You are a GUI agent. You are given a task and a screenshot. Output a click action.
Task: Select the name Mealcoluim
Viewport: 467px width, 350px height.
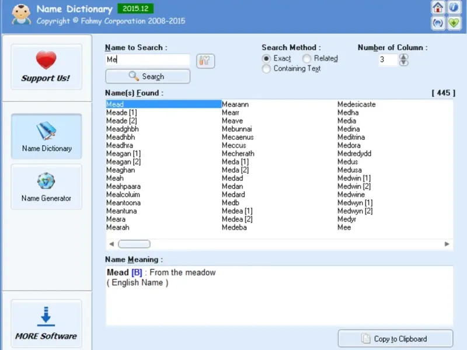pos(123,194)
